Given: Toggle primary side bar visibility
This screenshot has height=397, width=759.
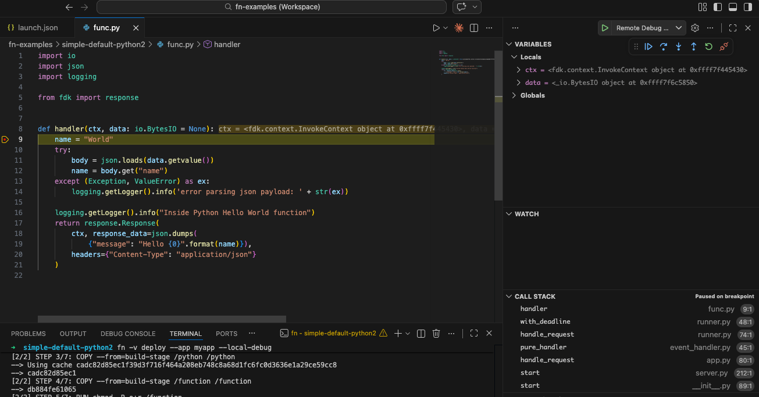Looking at the screenshot, I should click(x=718, y=7).
